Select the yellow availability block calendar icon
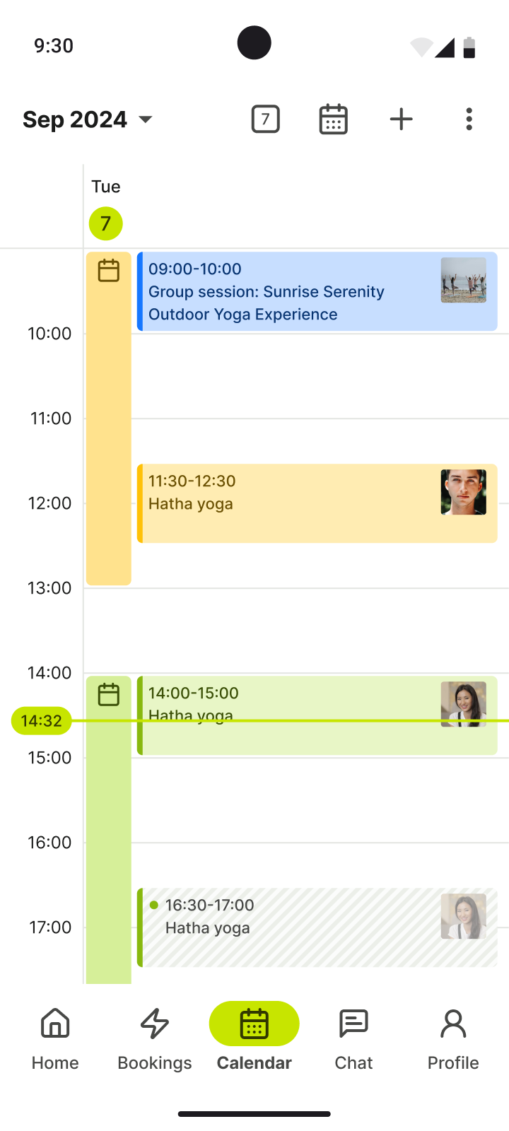This screenshot has height=1131, width=509. [x=108, y=270]
